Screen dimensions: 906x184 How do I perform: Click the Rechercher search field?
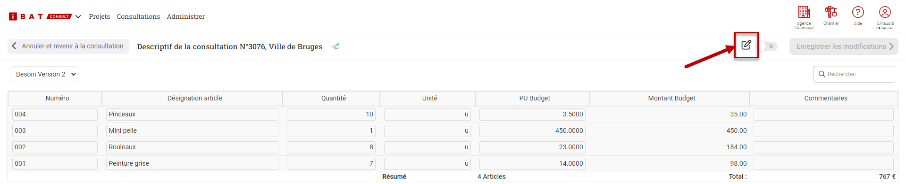pyautogui.click(x=855, y=74)
